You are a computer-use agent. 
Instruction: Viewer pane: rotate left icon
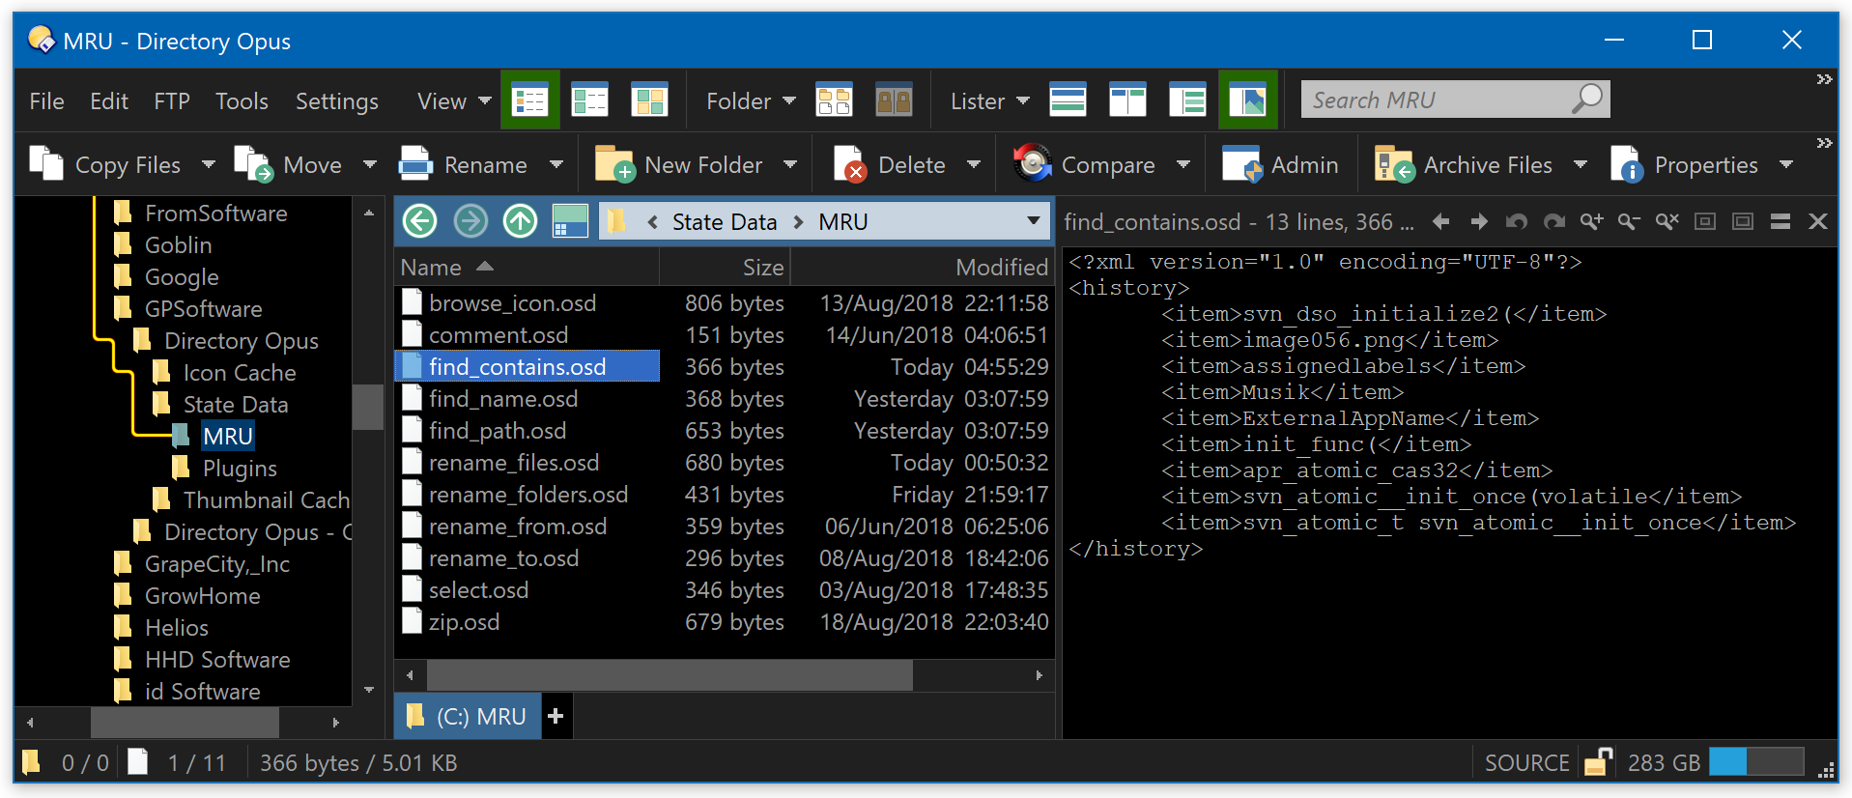(1517, 221)
